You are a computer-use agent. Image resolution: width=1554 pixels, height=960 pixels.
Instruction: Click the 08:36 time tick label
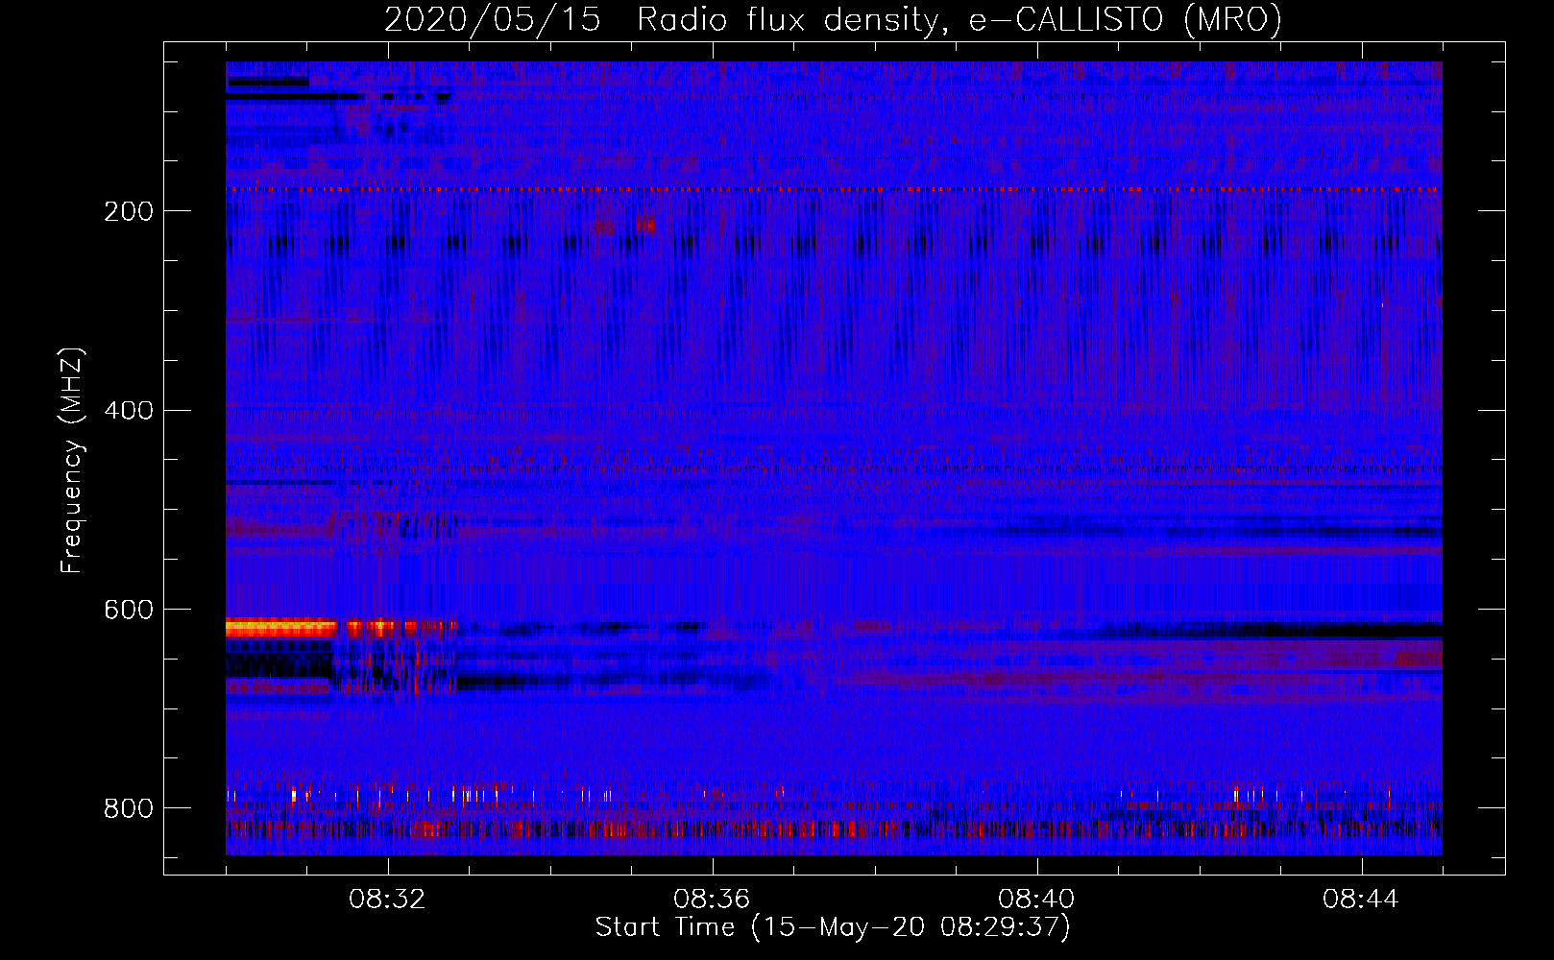coord(712,900)
